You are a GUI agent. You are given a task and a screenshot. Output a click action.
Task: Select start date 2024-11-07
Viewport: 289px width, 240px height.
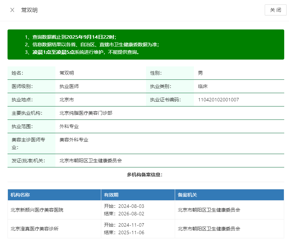click(x=131, y=225)
